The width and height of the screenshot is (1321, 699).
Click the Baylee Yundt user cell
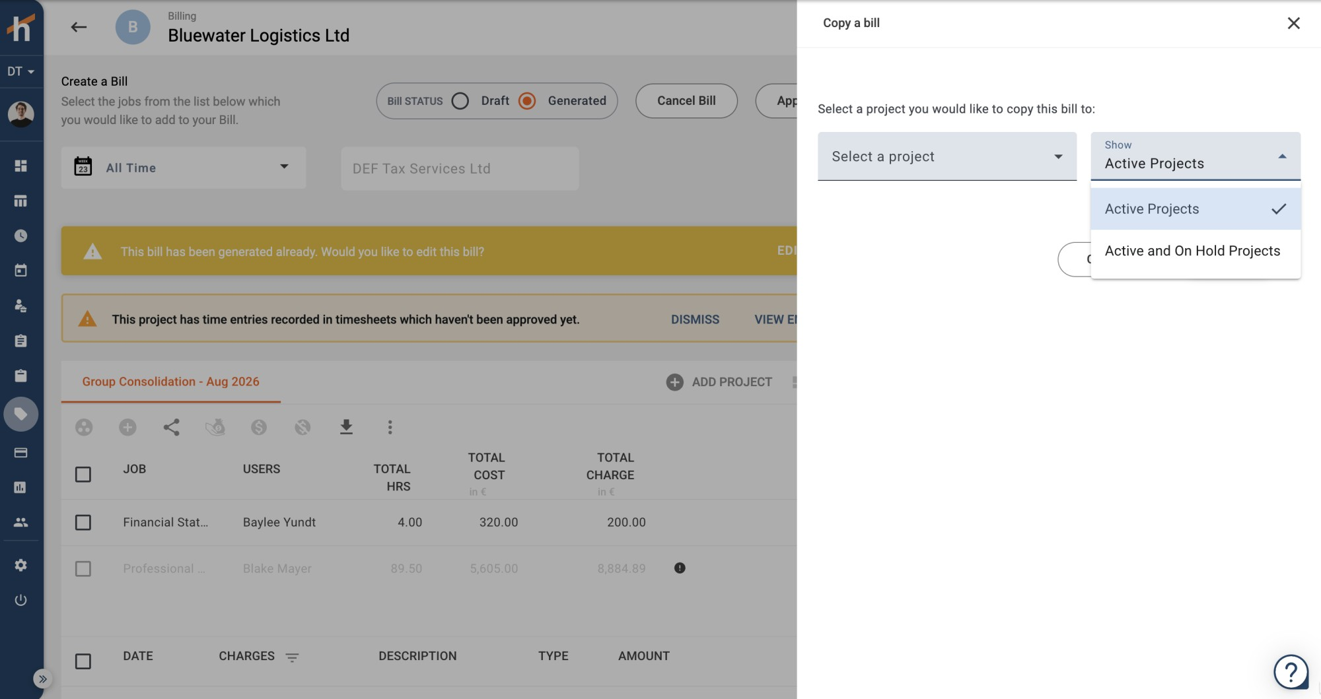point(279,522)
